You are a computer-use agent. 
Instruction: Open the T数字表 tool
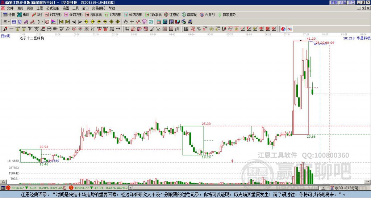coord(153,14)
